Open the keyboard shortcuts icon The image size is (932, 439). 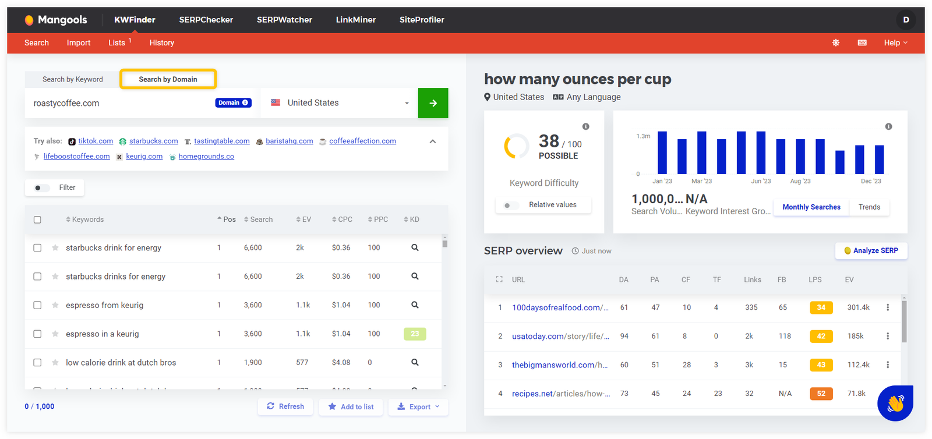(862, 43)
